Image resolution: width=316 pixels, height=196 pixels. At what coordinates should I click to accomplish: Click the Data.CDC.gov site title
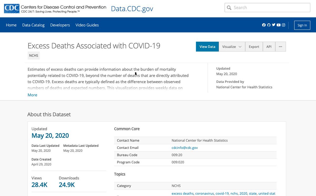point(132,9)
